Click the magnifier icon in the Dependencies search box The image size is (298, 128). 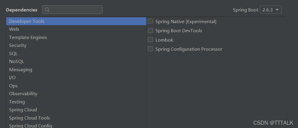47,10
